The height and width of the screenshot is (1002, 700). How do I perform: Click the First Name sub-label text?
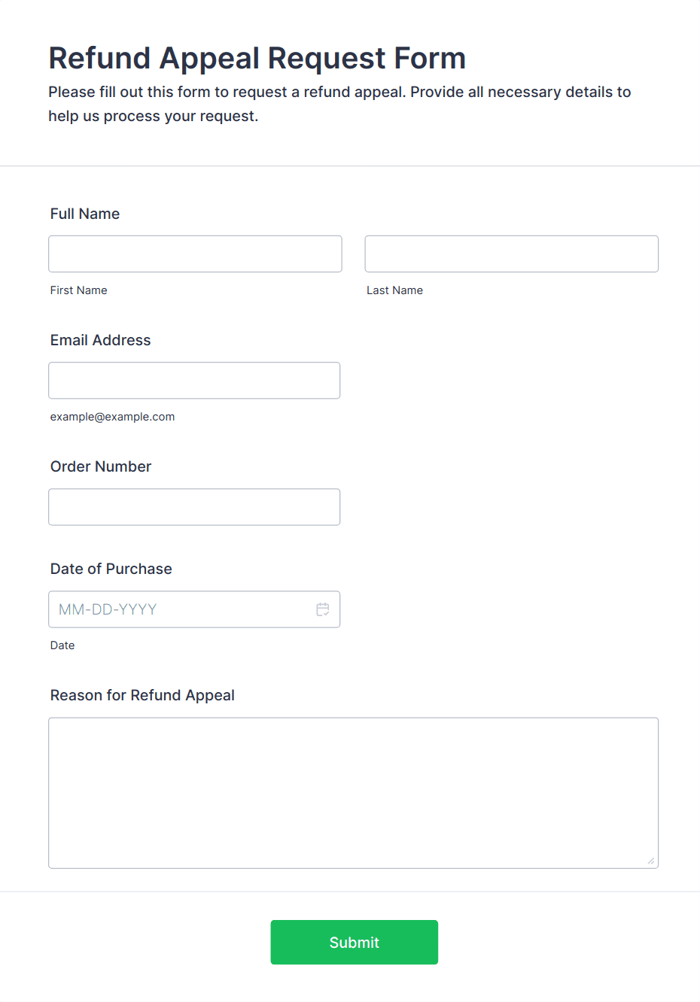coord(79,290)
